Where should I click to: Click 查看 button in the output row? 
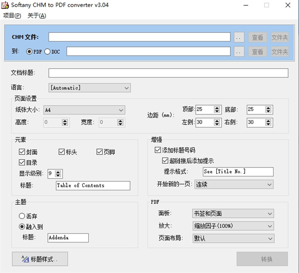[258, 52]
